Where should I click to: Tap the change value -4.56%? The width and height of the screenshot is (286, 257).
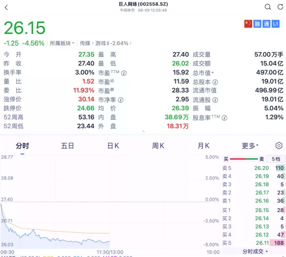(33, 43)
